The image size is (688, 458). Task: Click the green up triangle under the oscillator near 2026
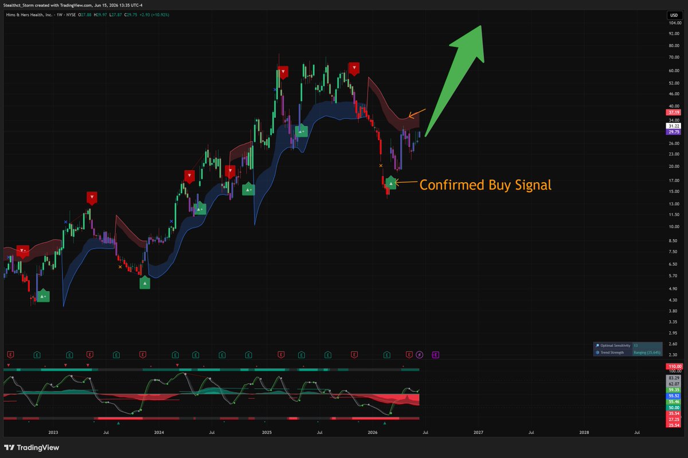(x=385, y=423)
